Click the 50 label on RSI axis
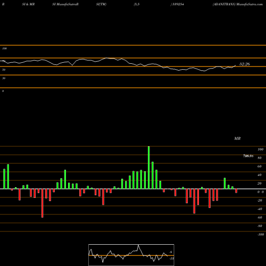The height and width of the screenshot is (266, 266). (x=4, y=70)
